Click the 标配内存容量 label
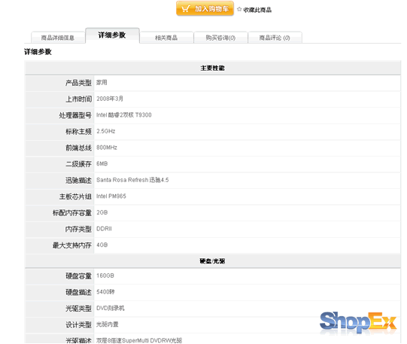Screen dimensions: 407x344 point(72,213)
